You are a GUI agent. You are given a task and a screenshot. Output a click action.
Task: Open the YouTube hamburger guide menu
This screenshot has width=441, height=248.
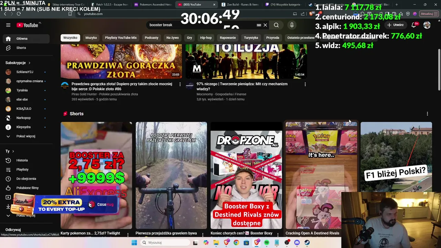click(x=8, y=25)
